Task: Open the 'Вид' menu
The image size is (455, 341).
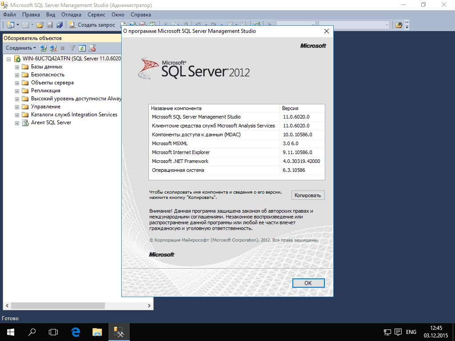Action: (51, 15)
